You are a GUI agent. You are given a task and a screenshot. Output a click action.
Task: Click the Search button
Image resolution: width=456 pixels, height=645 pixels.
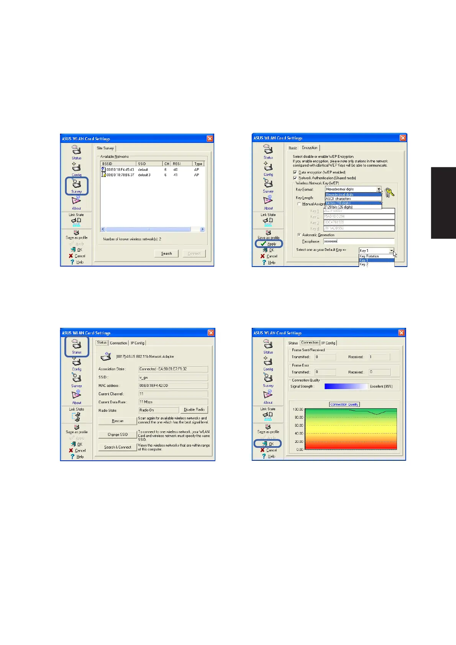166,254
